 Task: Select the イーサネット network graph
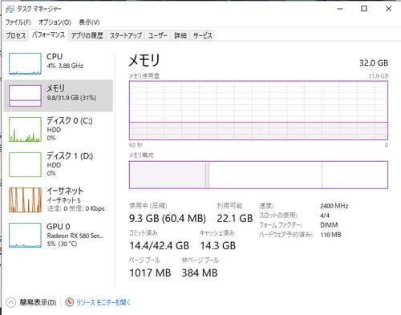tap(25, 200)
